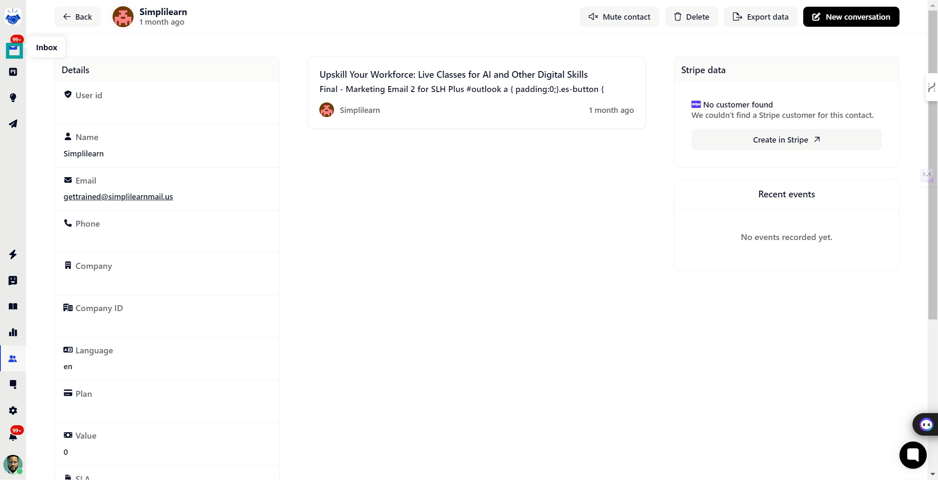
Task: Click the page vertical scrollbar
Action: coord(933,165)
